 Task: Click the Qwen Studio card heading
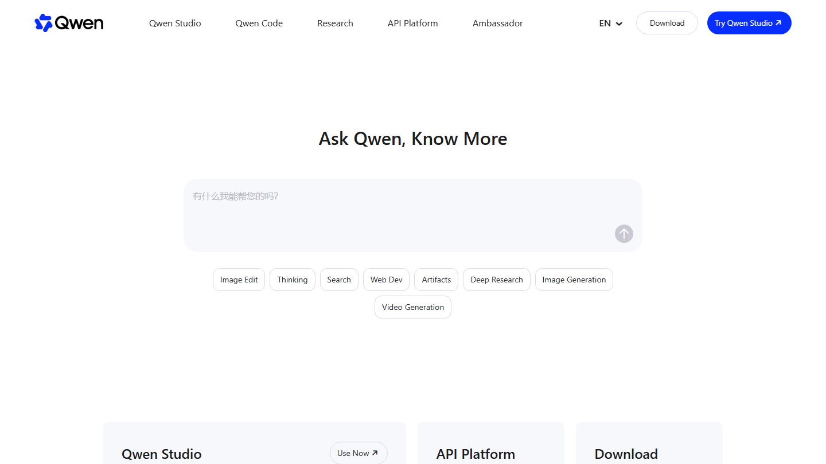[x=162, y=454]
